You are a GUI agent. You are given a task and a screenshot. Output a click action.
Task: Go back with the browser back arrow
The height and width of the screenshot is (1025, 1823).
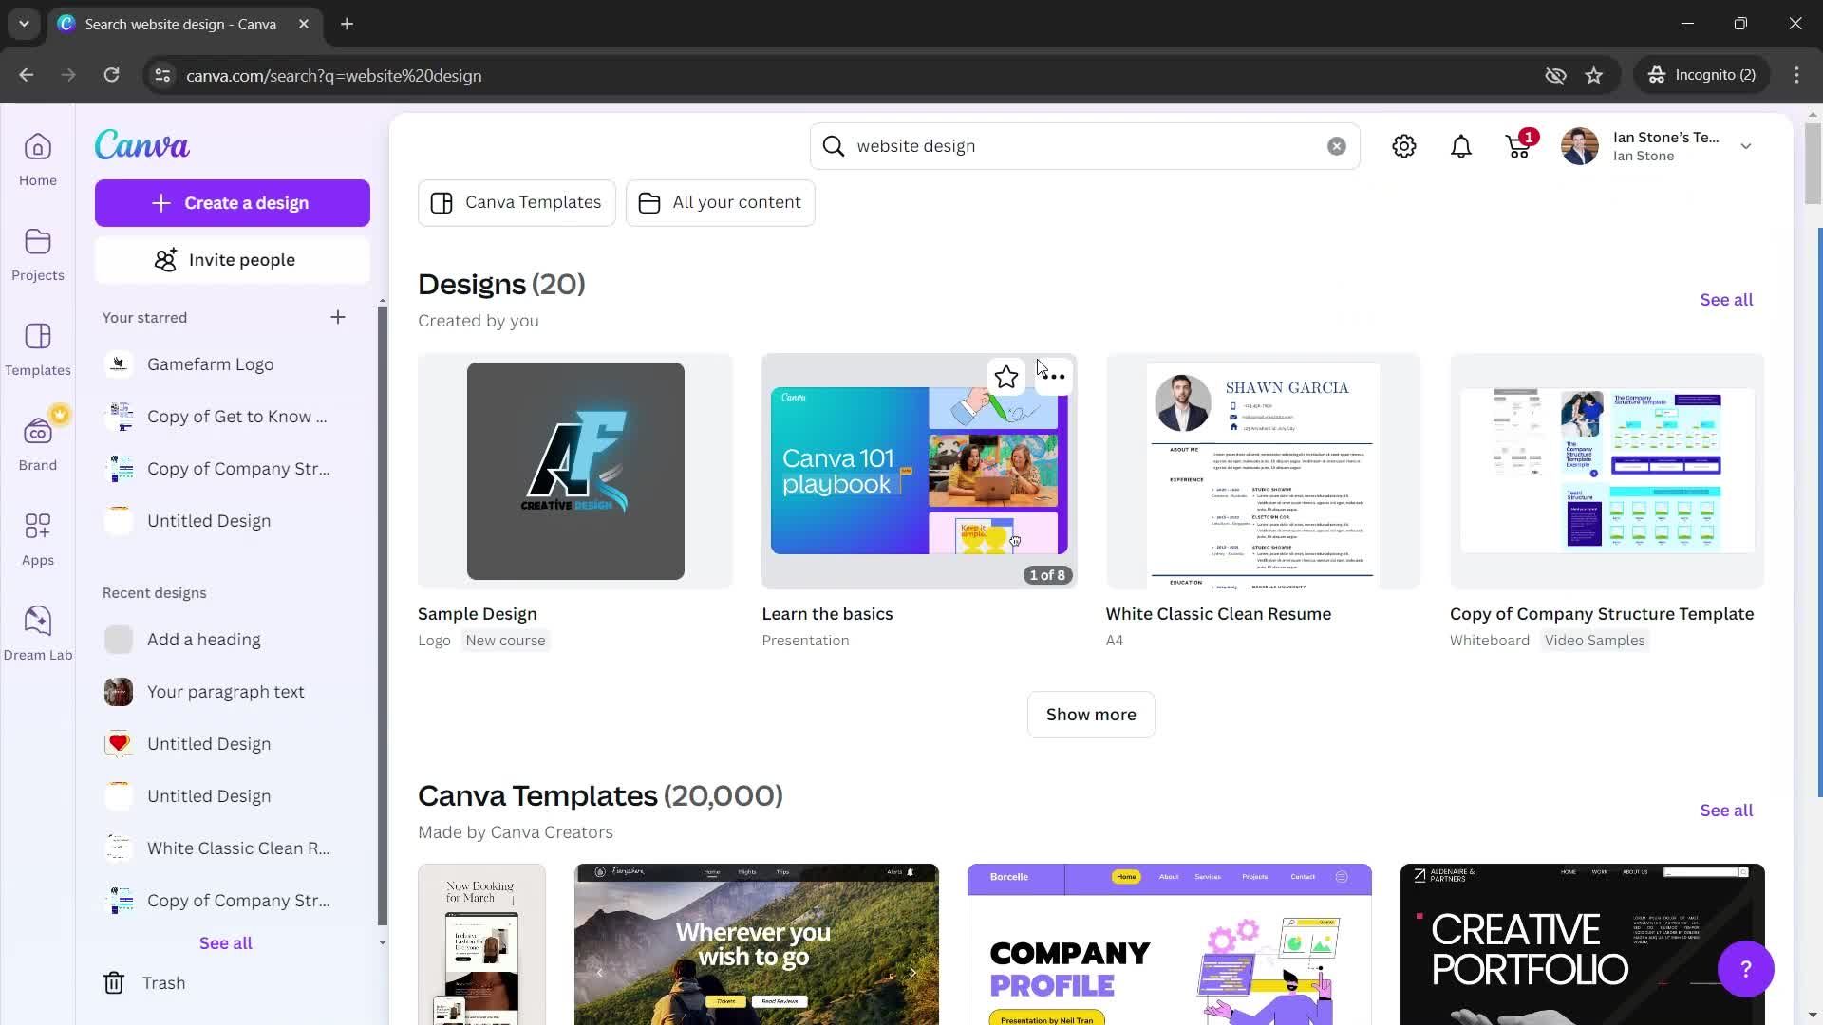coord(27,75)
